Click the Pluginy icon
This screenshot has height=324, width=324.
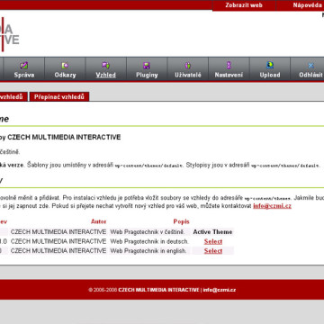click(x=147, y=66)
